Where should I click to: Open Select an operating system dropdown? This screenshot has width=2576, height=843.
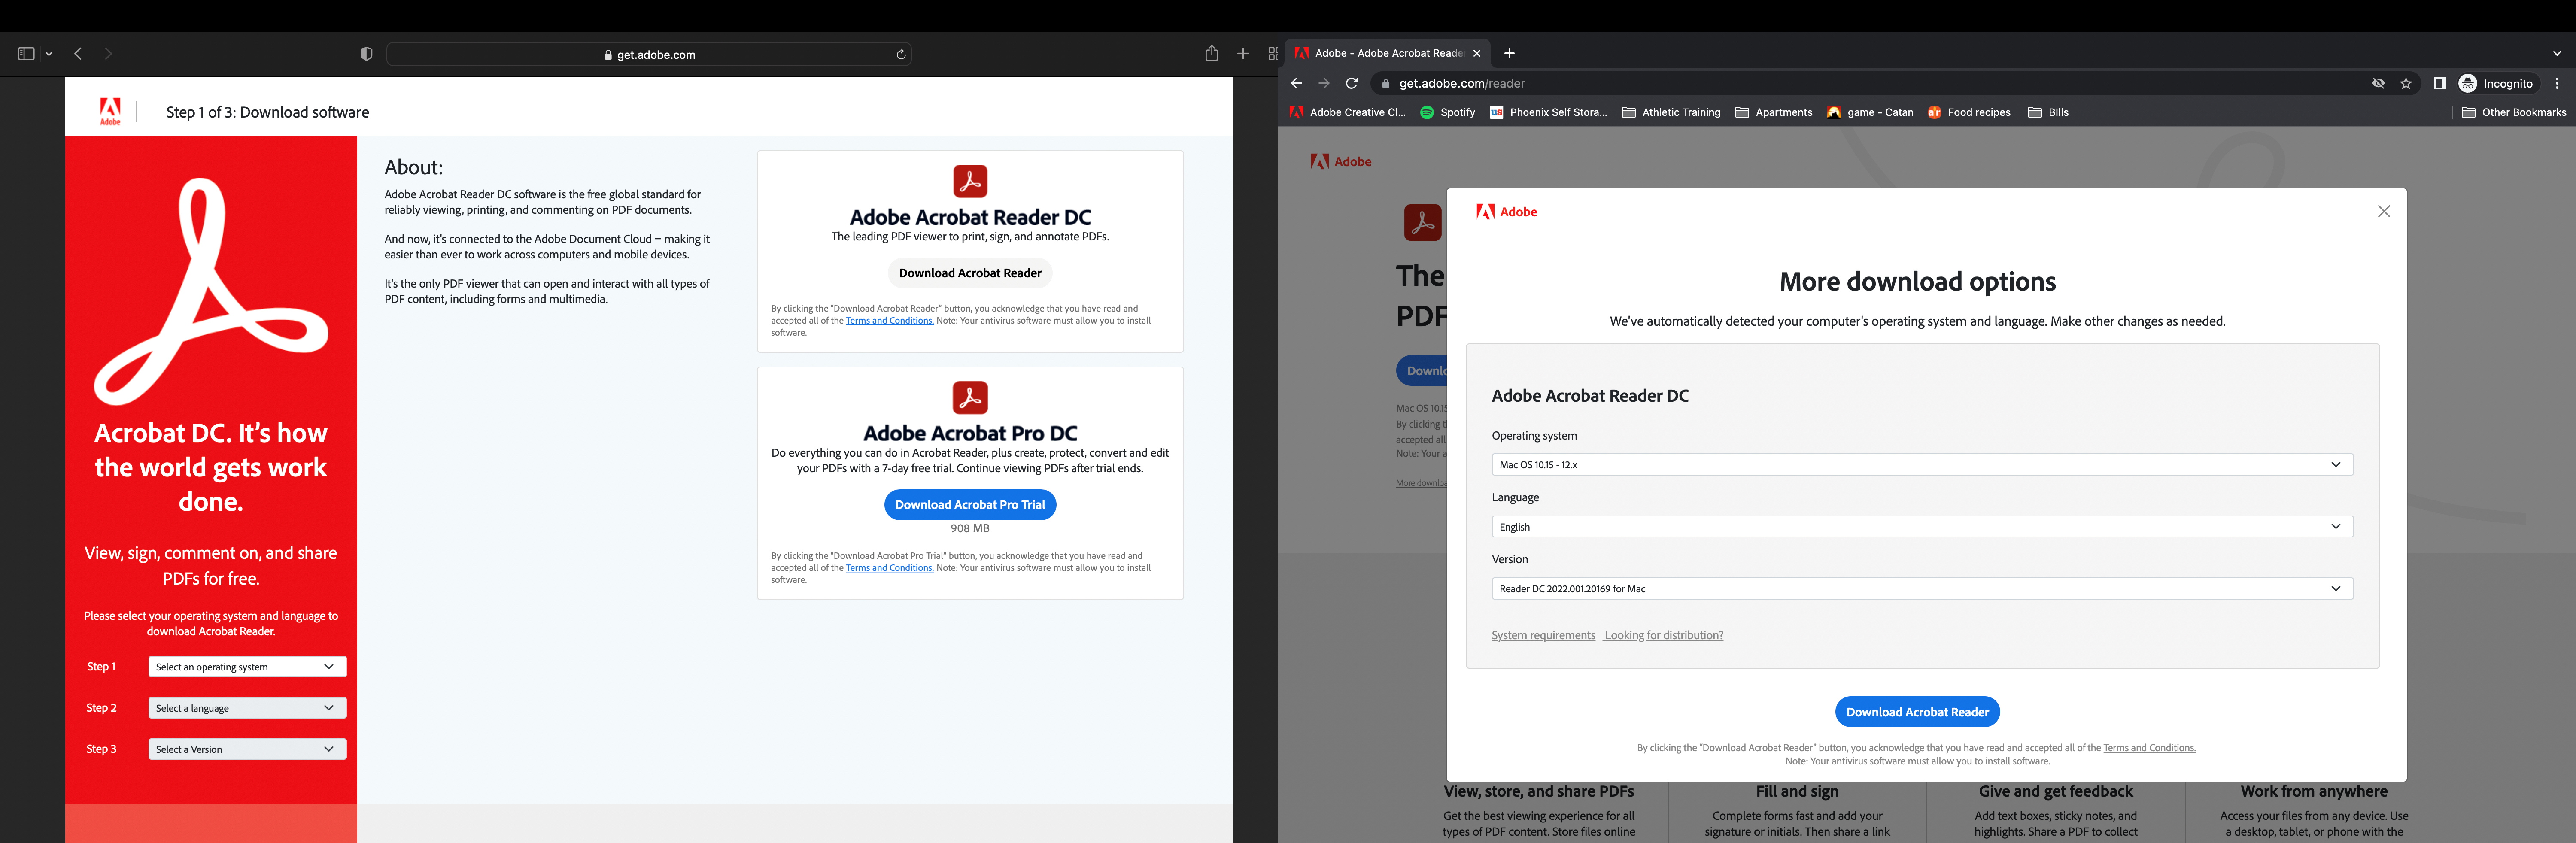tap(247, 667)
